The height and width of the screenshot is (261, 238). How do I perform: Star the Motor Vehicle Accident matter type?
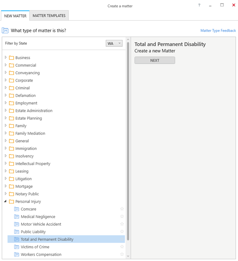(122, 224)
